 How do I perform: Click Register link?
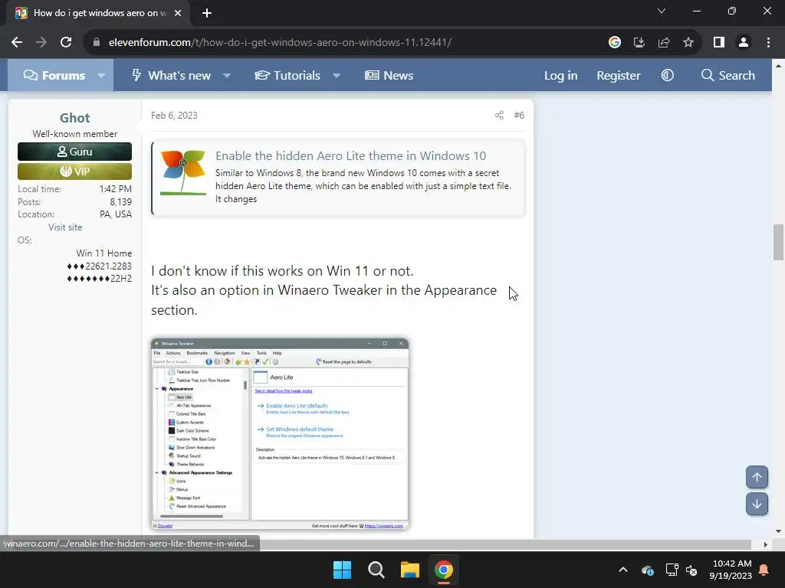tap(619, 76)
